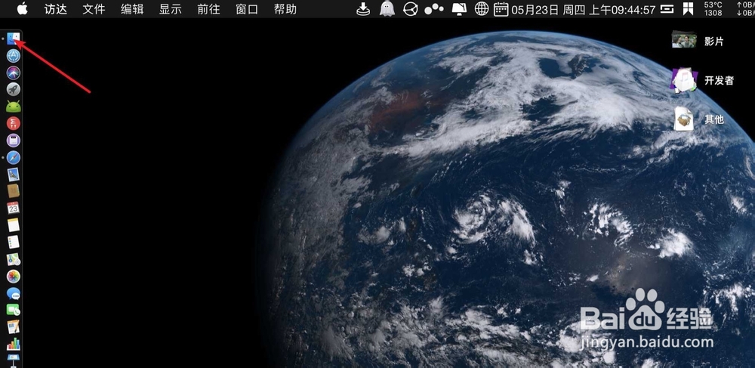
Task: Open the 访达 menu
Action: coord(56,9)
